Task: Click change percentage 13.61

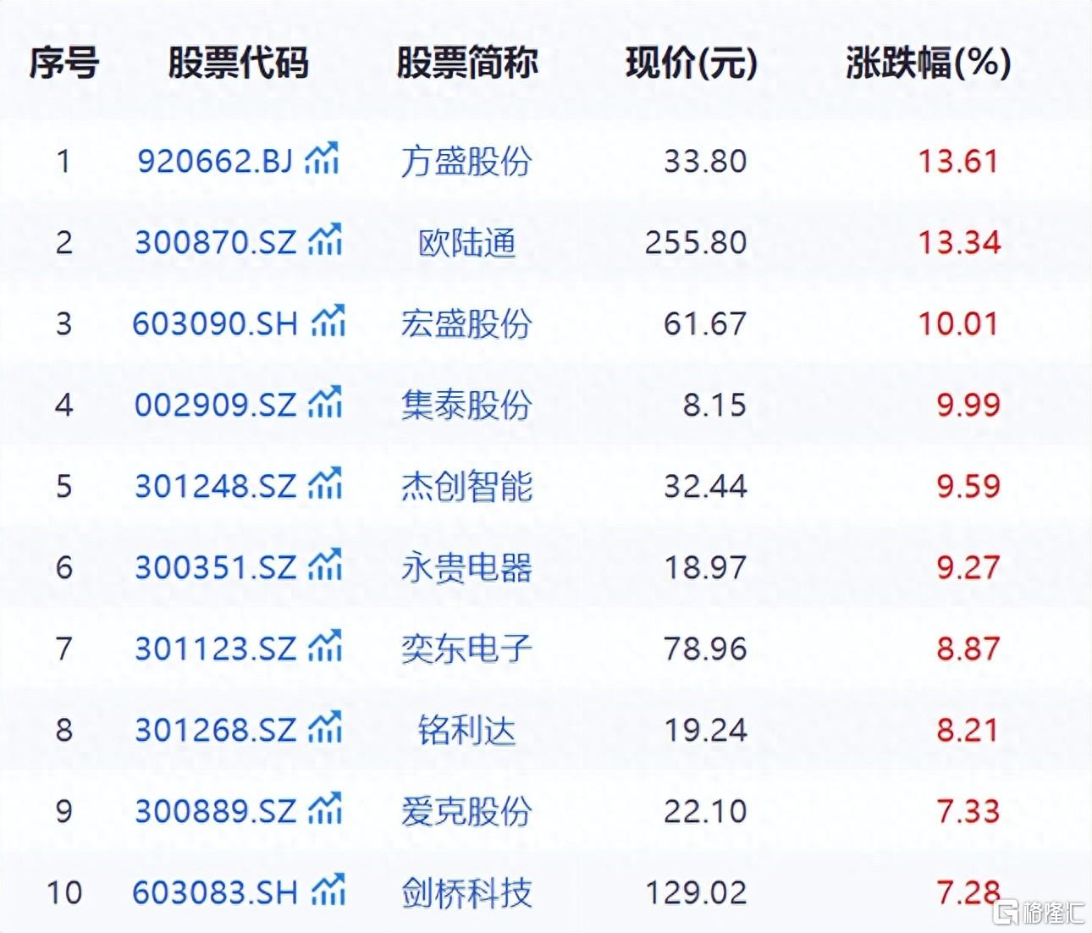Action: (959, 161)
